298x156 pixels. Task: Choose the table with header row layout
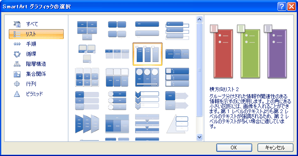coord(117,124)
